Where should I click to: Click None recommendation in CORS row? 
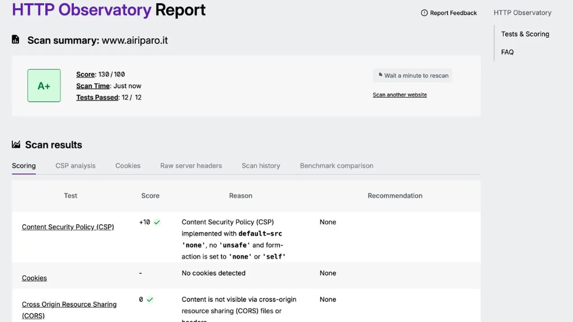(328, 299)
